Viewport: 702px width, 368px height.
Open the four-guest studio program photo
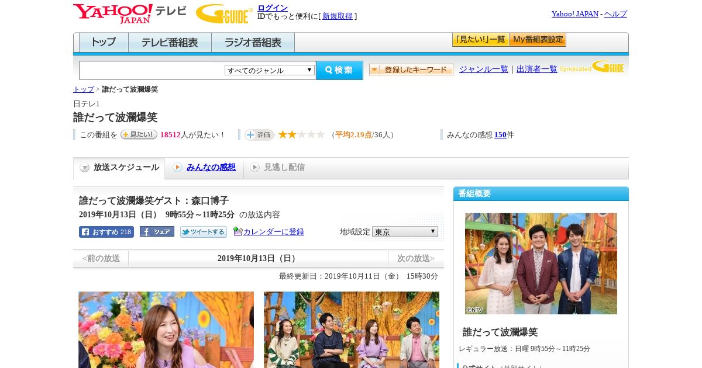pos(352,330)
